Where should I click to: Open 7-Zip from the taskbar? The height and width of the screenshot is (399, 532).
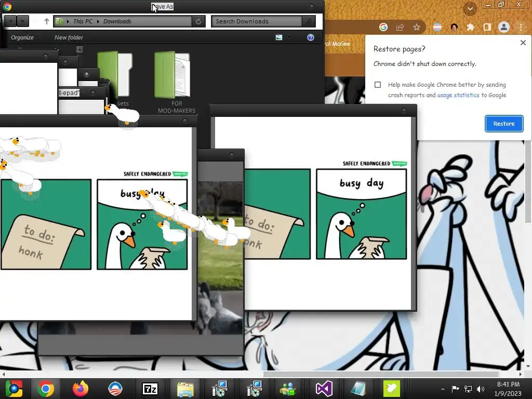(x=150, y=389)
